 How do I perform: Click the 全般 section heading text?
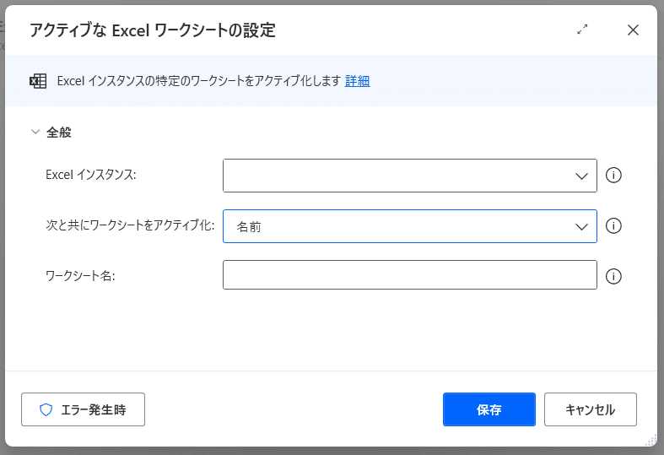(59, 132)
